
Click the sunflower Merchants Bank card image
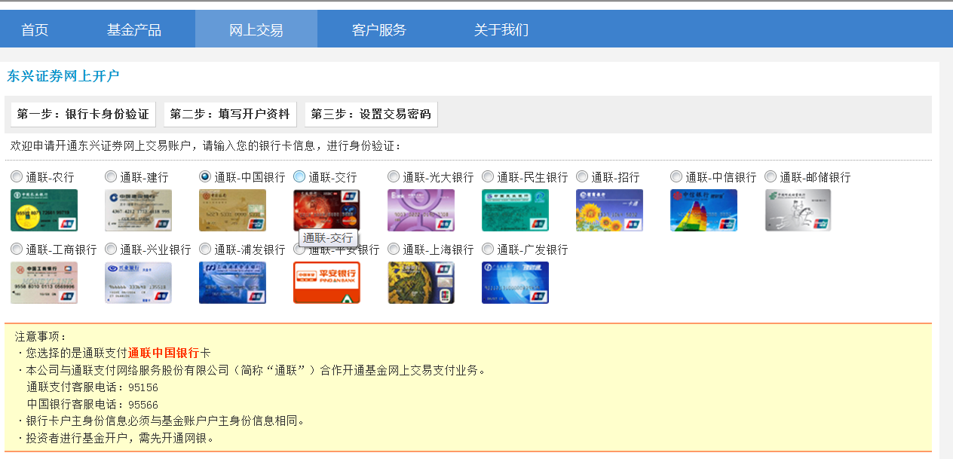tap(609, 210)
